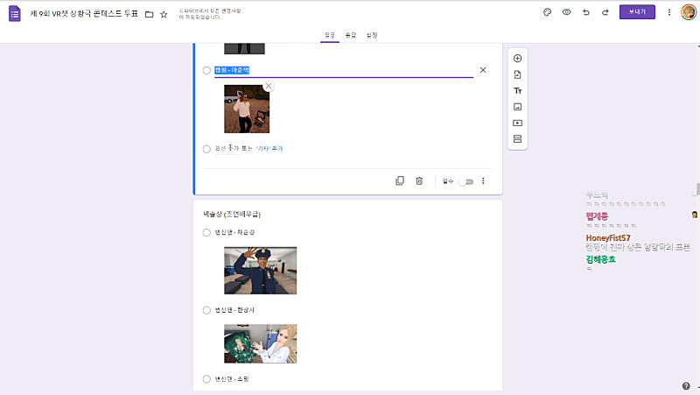Click the partially visible thumbnail at top
Viewport: 700px width, 395px height.
[244, 49]
